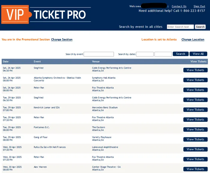Click 'Tue, 29 Apr 2025 07:00 PM' date cell
The height and width of the screenshot is (173, 210).
[x=12, y=109]
